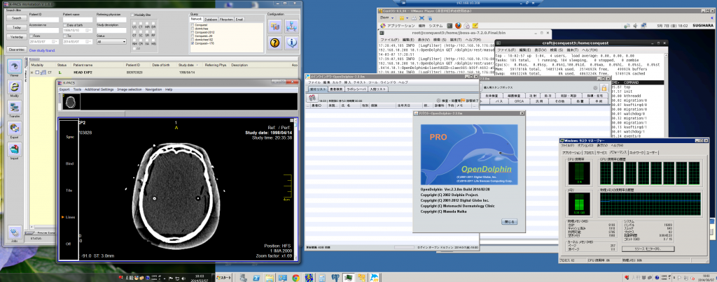Screen dimensions: 717x282
Task: Click the PowerShell icon in Windows taskbar
Action: pyautogui.click(x=257, y=277)
